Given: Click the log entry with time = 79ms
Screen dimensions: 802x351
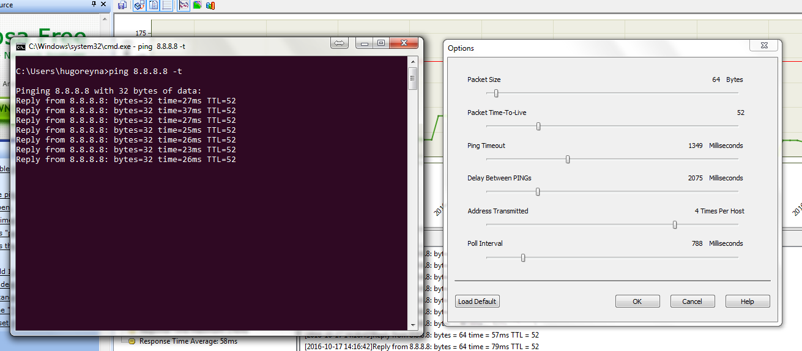Looking at the screenshot, I should pos(422,347).
